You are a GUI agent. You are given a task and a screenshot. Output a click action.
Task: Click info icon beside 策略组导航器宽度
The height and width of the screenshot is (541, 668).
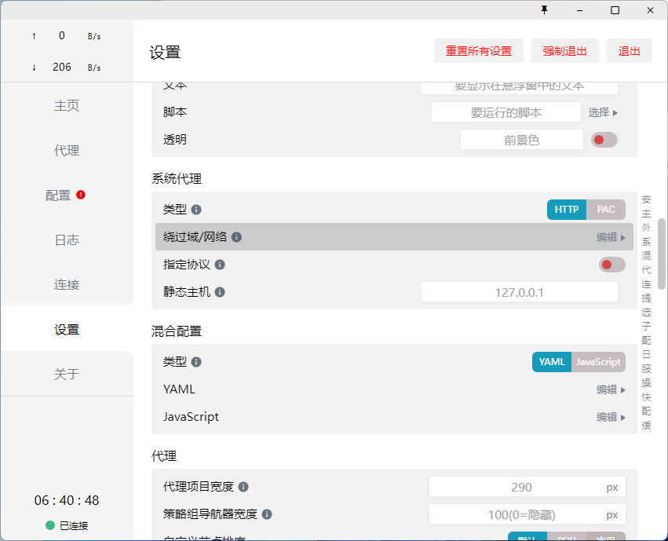click(267, 514)
